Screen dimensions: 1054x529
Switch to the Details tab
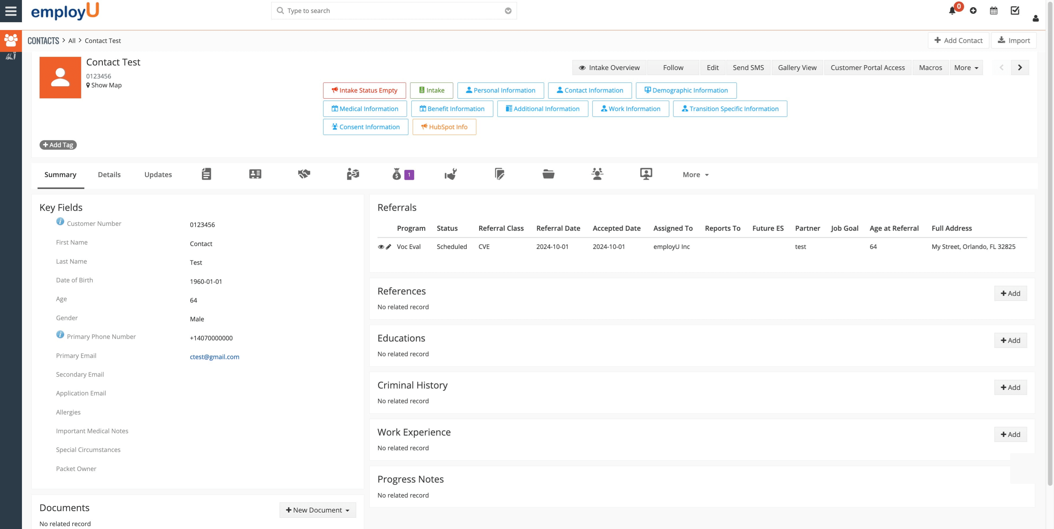pos(109,175)
